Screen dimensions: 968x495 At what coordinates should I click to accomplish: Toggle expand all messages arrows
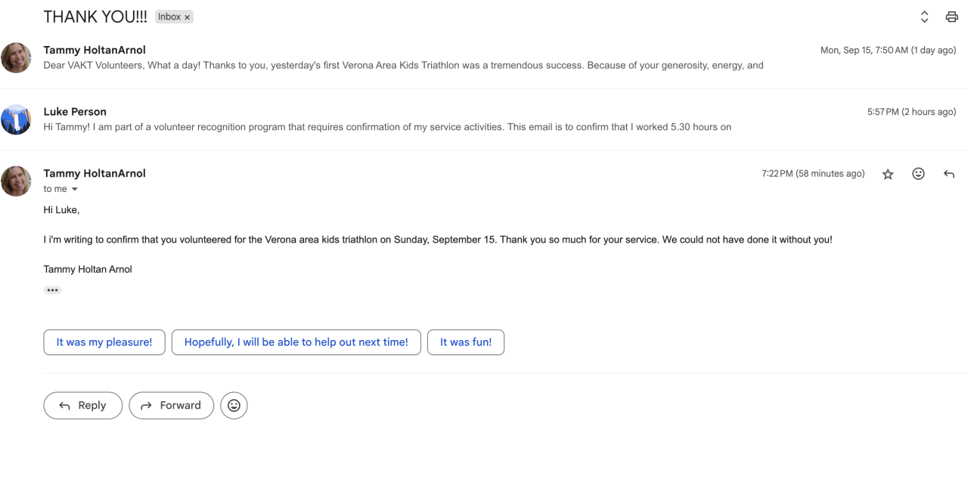click(x=924, y=17)
